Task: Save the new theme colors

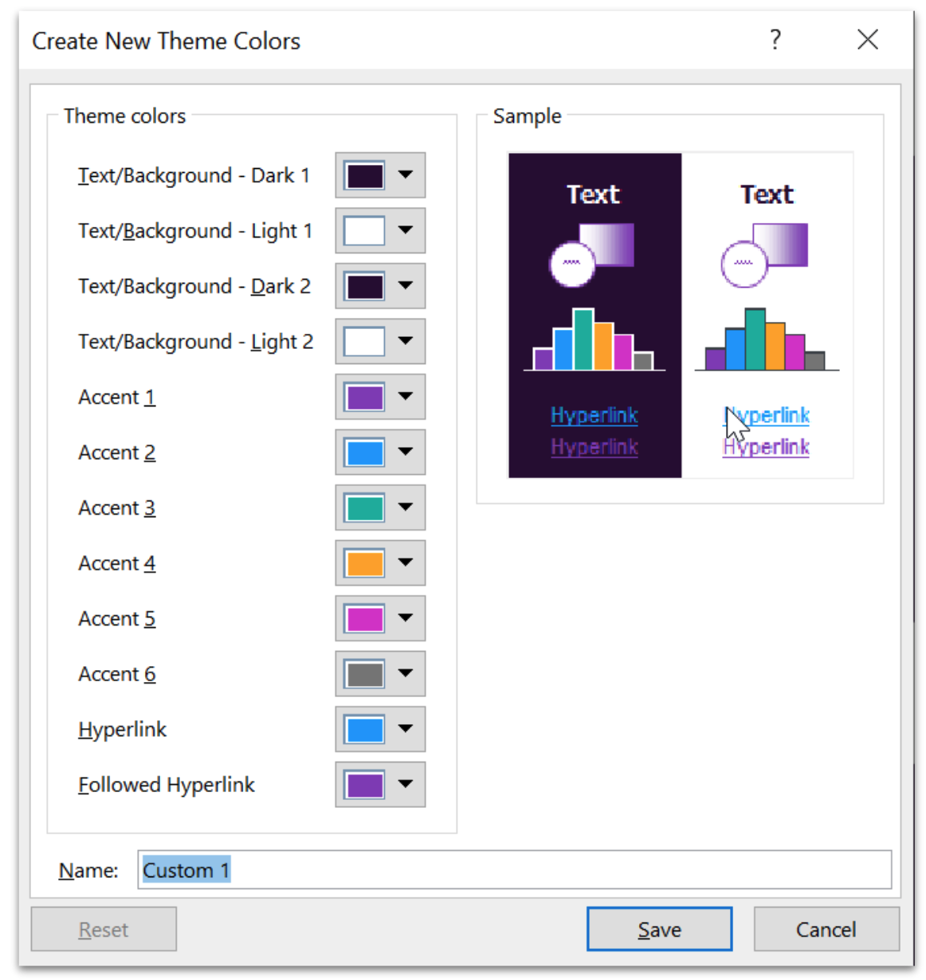Action: (x=659, y=929)
